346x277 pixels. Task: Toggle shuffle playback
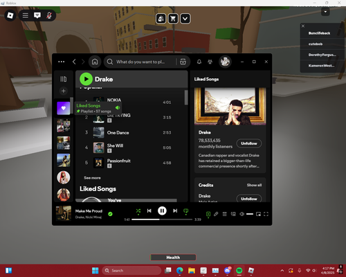[138, 211]
